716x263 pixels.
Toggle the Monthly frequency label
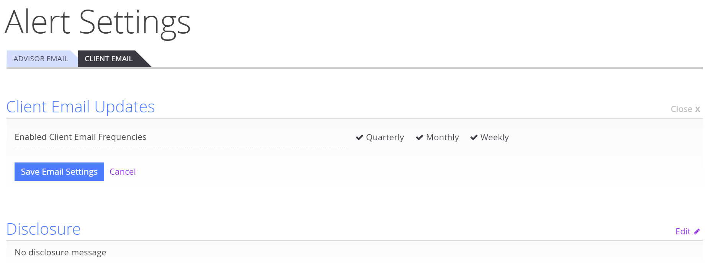pyautogui.click(x=442, y=138)
